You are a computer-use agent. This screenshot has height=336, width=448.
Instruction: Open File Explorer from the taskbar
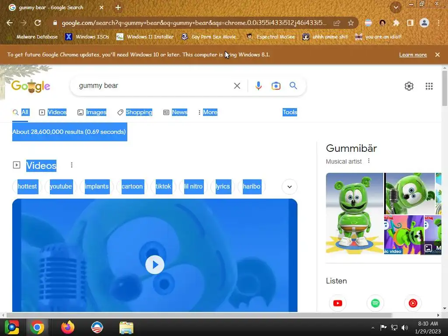(126, 327)
